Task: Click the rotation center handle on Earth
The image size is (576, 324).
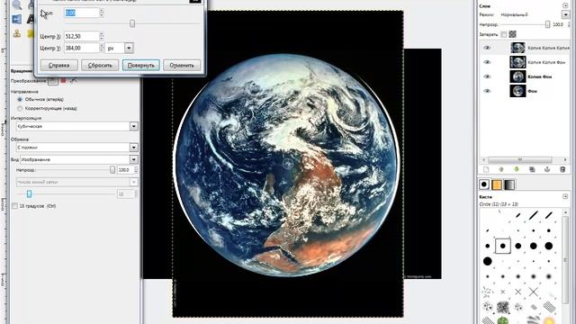Action: click(x=289, y=164)
